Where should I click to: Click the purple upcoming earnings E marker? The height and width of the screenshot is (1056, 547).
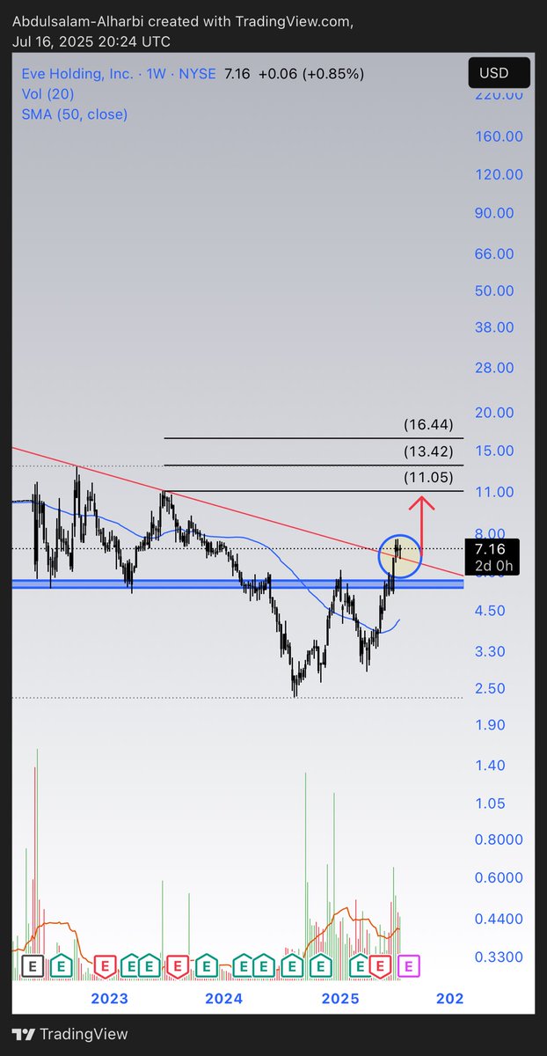point(410,966)
